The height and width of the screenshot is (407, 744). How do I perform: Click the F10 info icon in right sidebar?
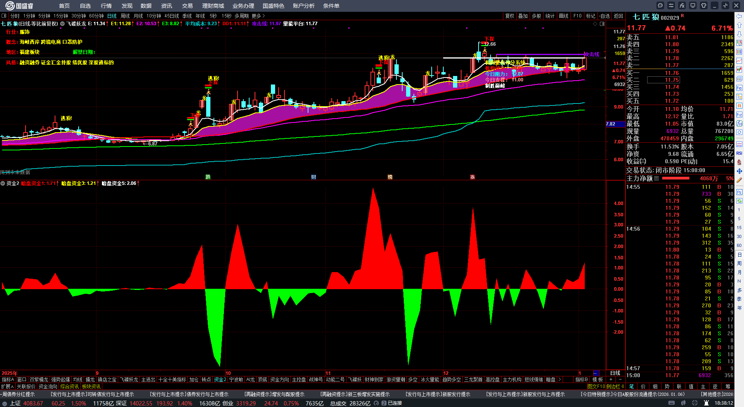(x=739, y=88)
